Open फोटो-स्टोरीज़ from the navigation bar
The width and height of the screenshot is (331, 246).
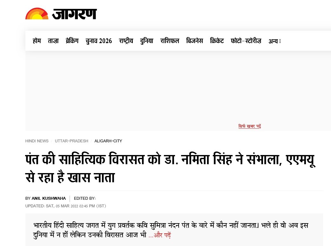(x=246, y=41)
